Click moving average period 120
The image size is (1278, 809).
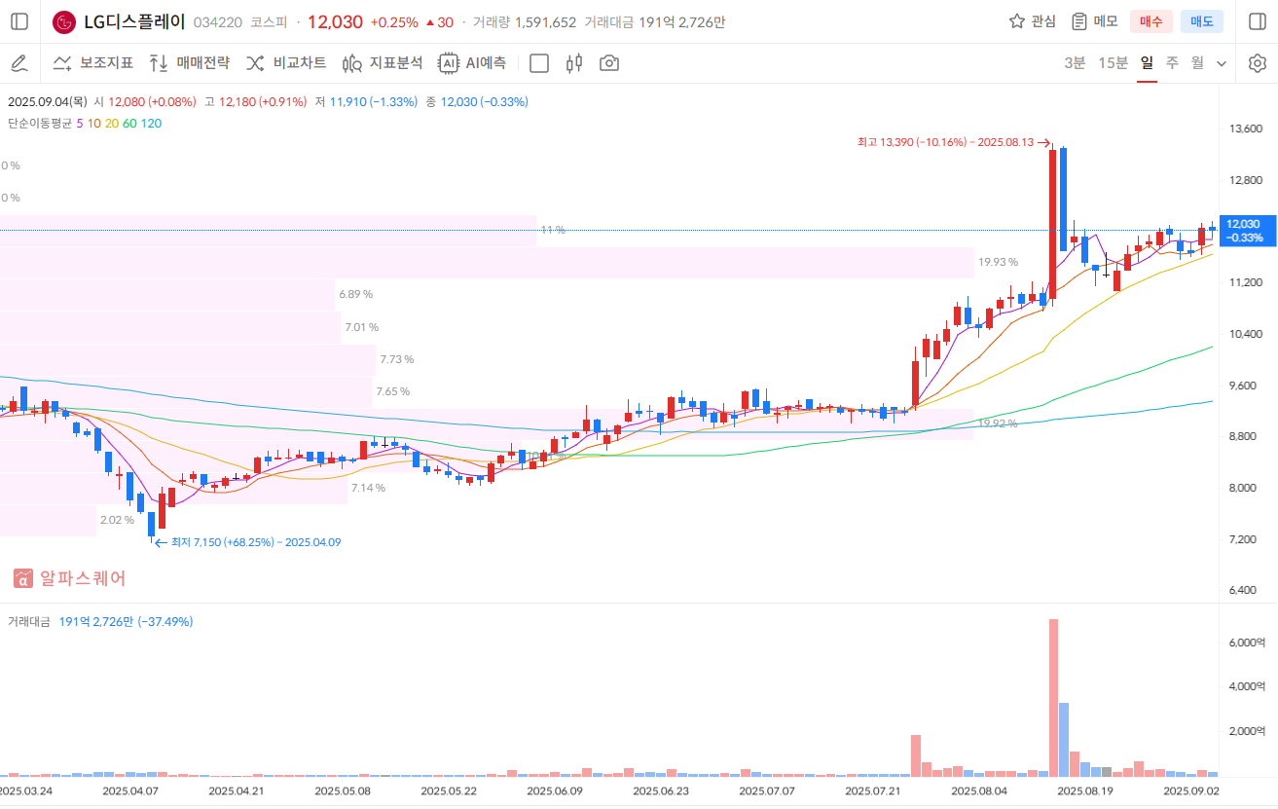click(151, 123)
